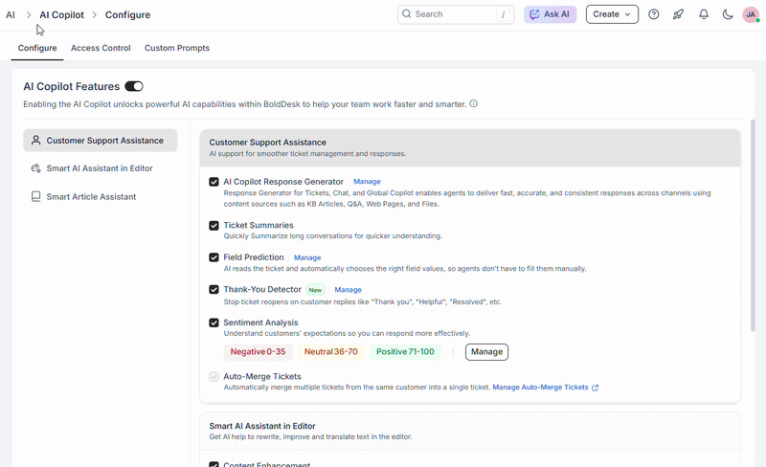Click in the Search input field
766x467 pixels.
pos(454,14)
